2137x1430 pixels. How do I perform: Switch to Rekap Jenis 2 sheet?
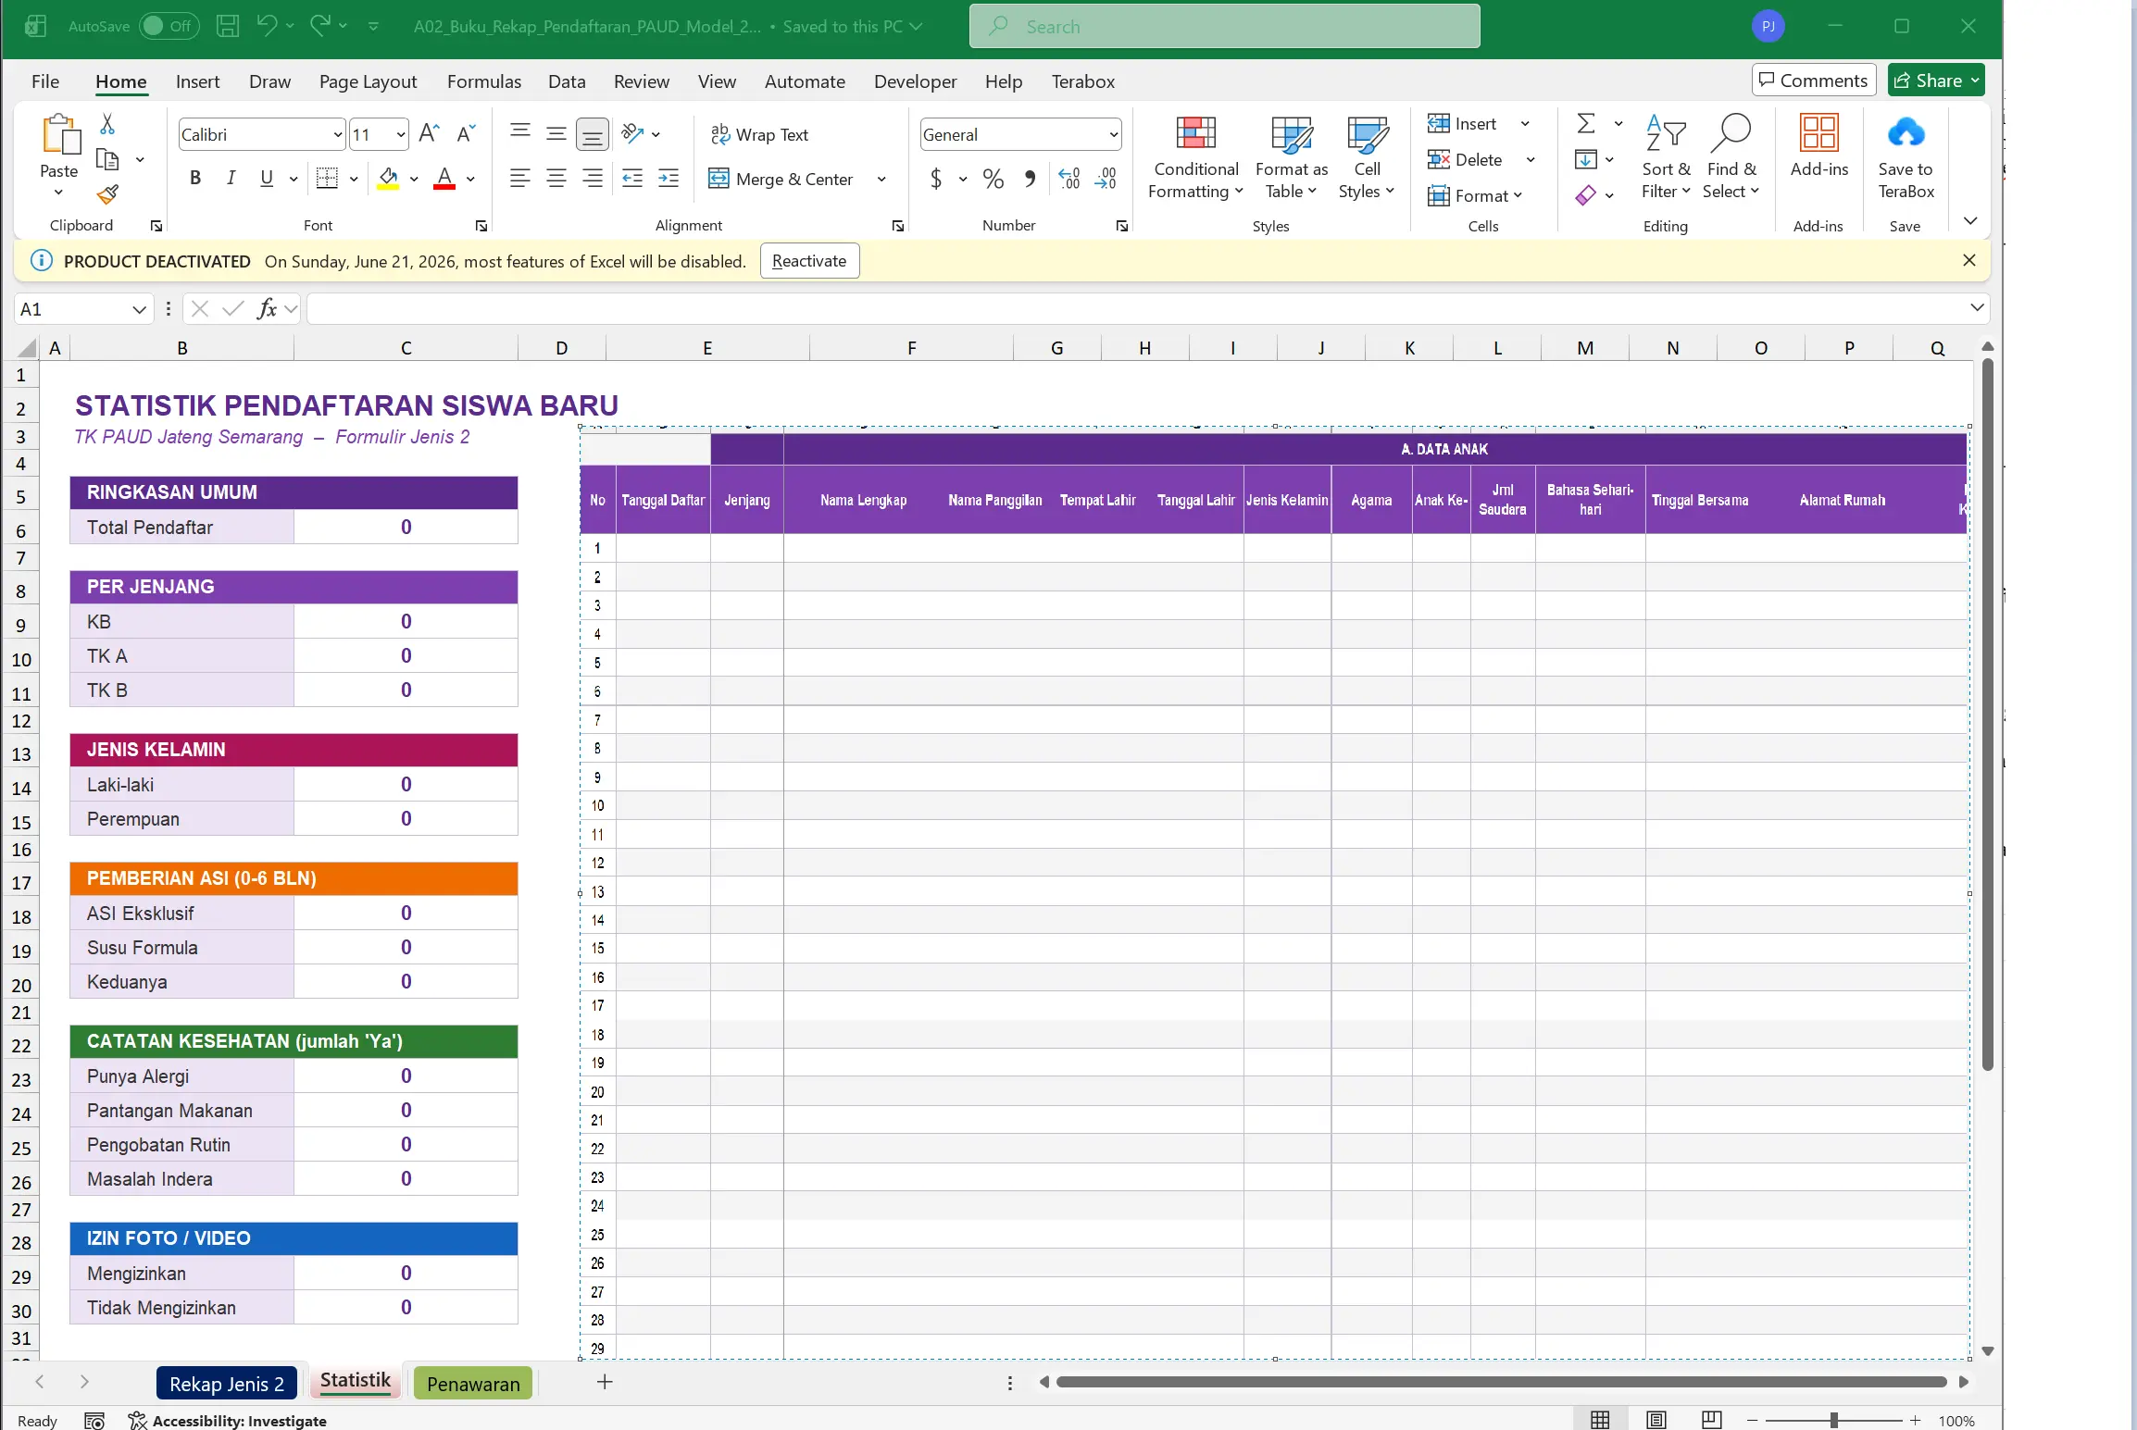(227, 1383)
